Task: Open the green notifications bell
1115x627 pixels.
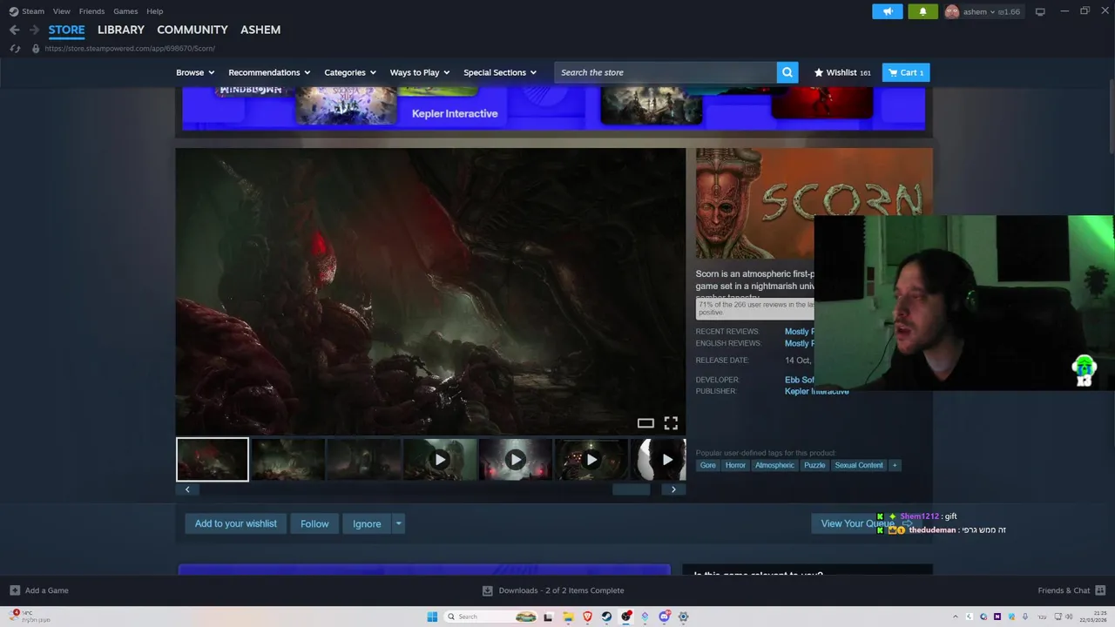Action: point(922,11)
